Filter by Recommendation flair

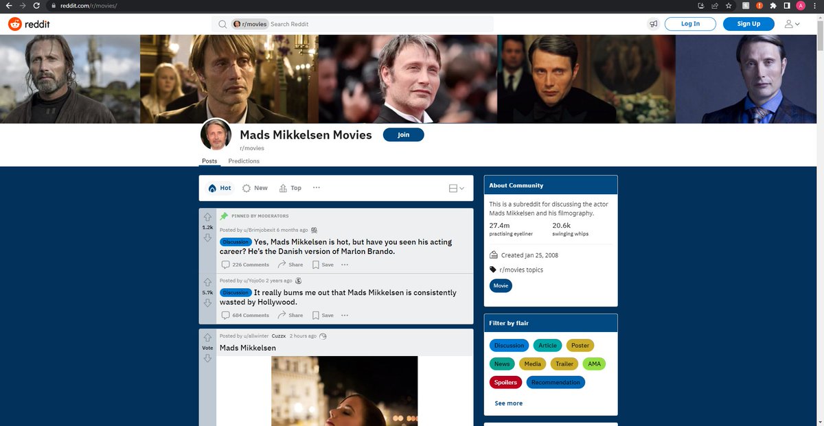(x=556, y=382)
